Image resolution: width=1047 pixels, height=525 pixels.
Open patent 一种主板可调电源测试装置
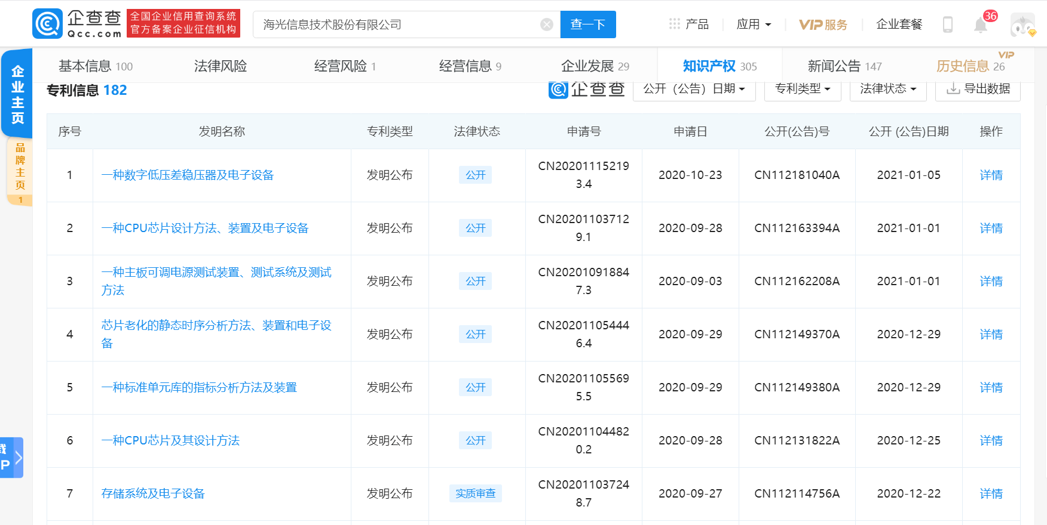click(216, 281)
